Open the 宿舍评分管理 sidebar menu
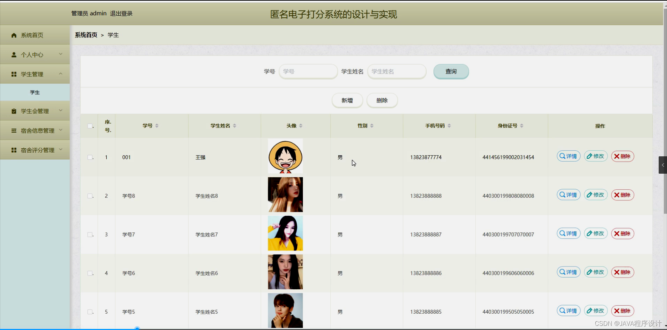The image size is (667, 330). coord(35,150)
